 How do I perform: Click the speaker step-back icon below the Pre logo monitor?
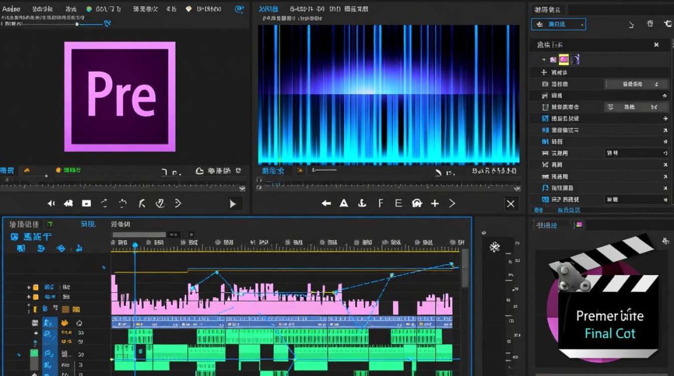(51, 204)
